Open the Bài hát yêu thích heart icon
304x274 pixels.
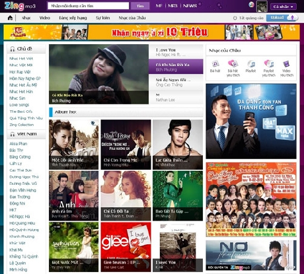pos(233,63)
